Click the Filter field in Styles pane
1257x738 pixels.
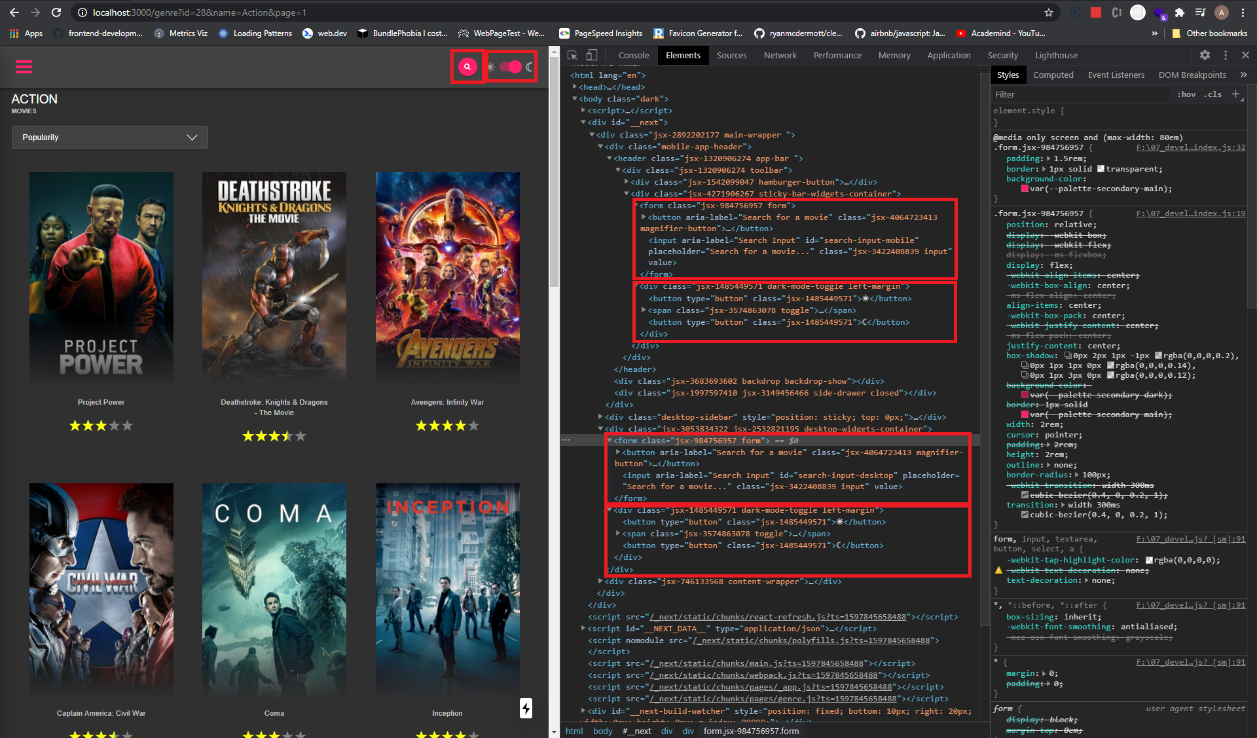[x=1080, y=94]
